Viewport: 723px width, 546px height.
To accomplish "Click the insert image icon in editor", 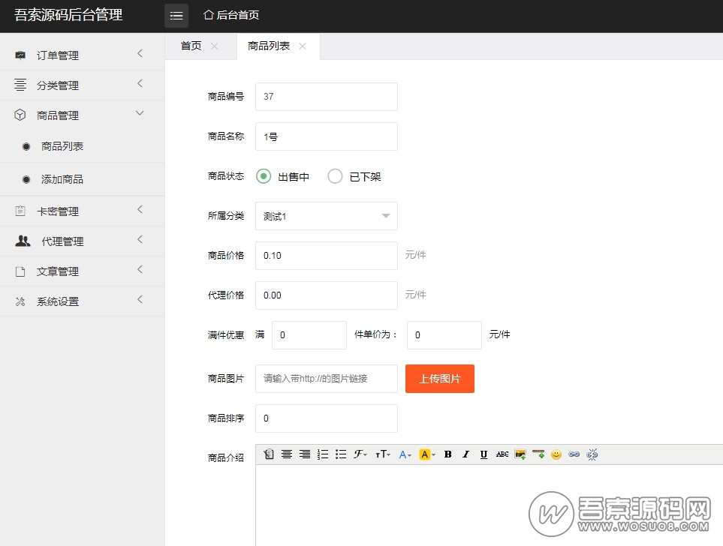I will (520, 454).
